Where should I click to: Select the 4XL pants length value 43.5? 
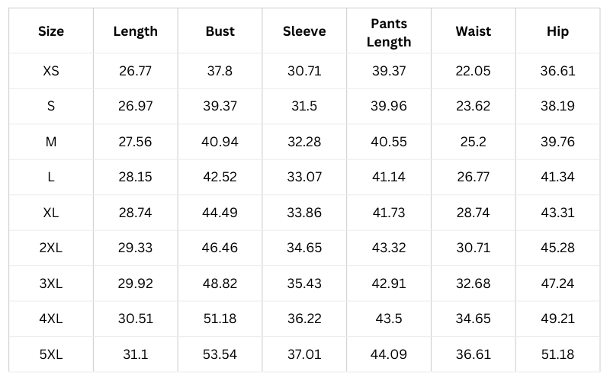pos(388,319)
